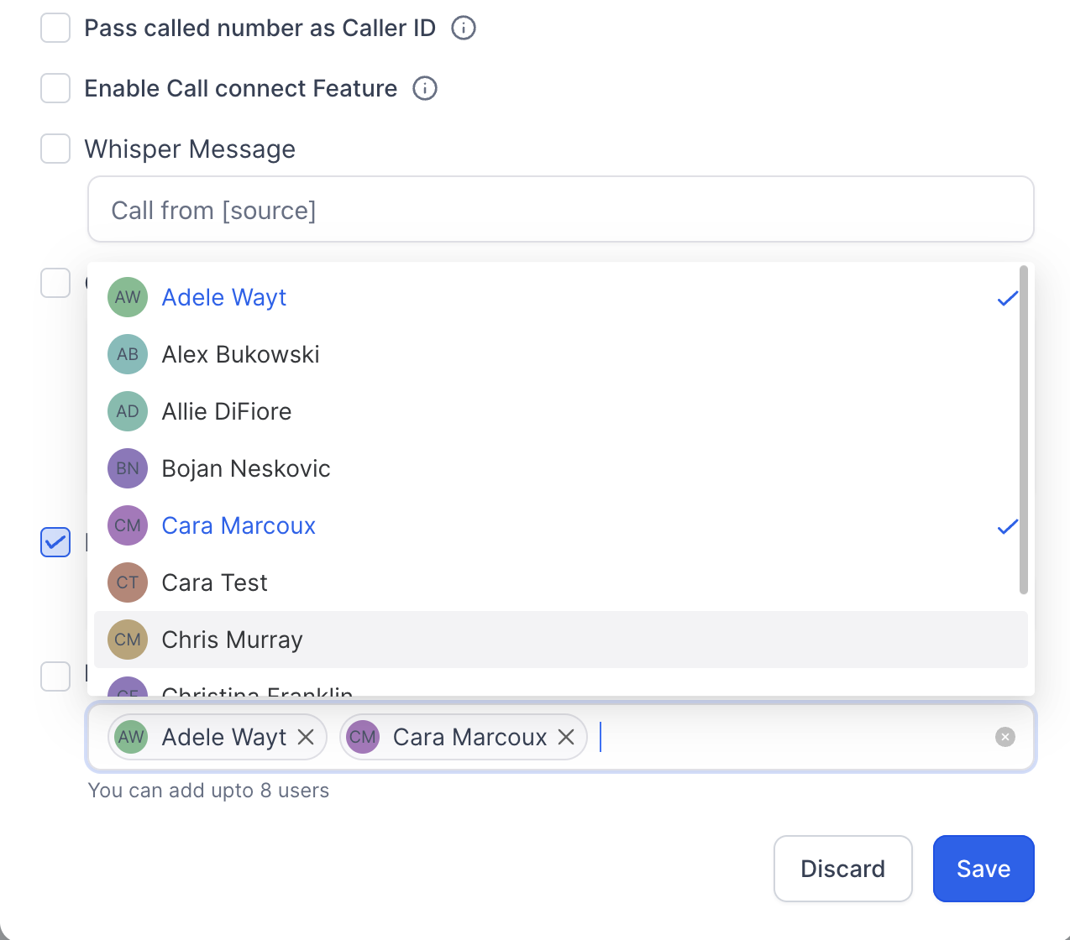Click info icon beside Enable Call connect Feature

(425, 88)
